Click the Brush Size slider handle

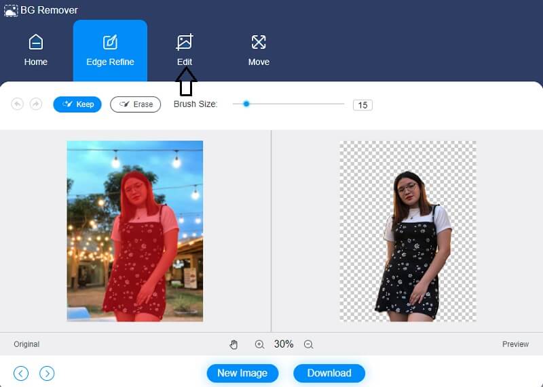246,104
